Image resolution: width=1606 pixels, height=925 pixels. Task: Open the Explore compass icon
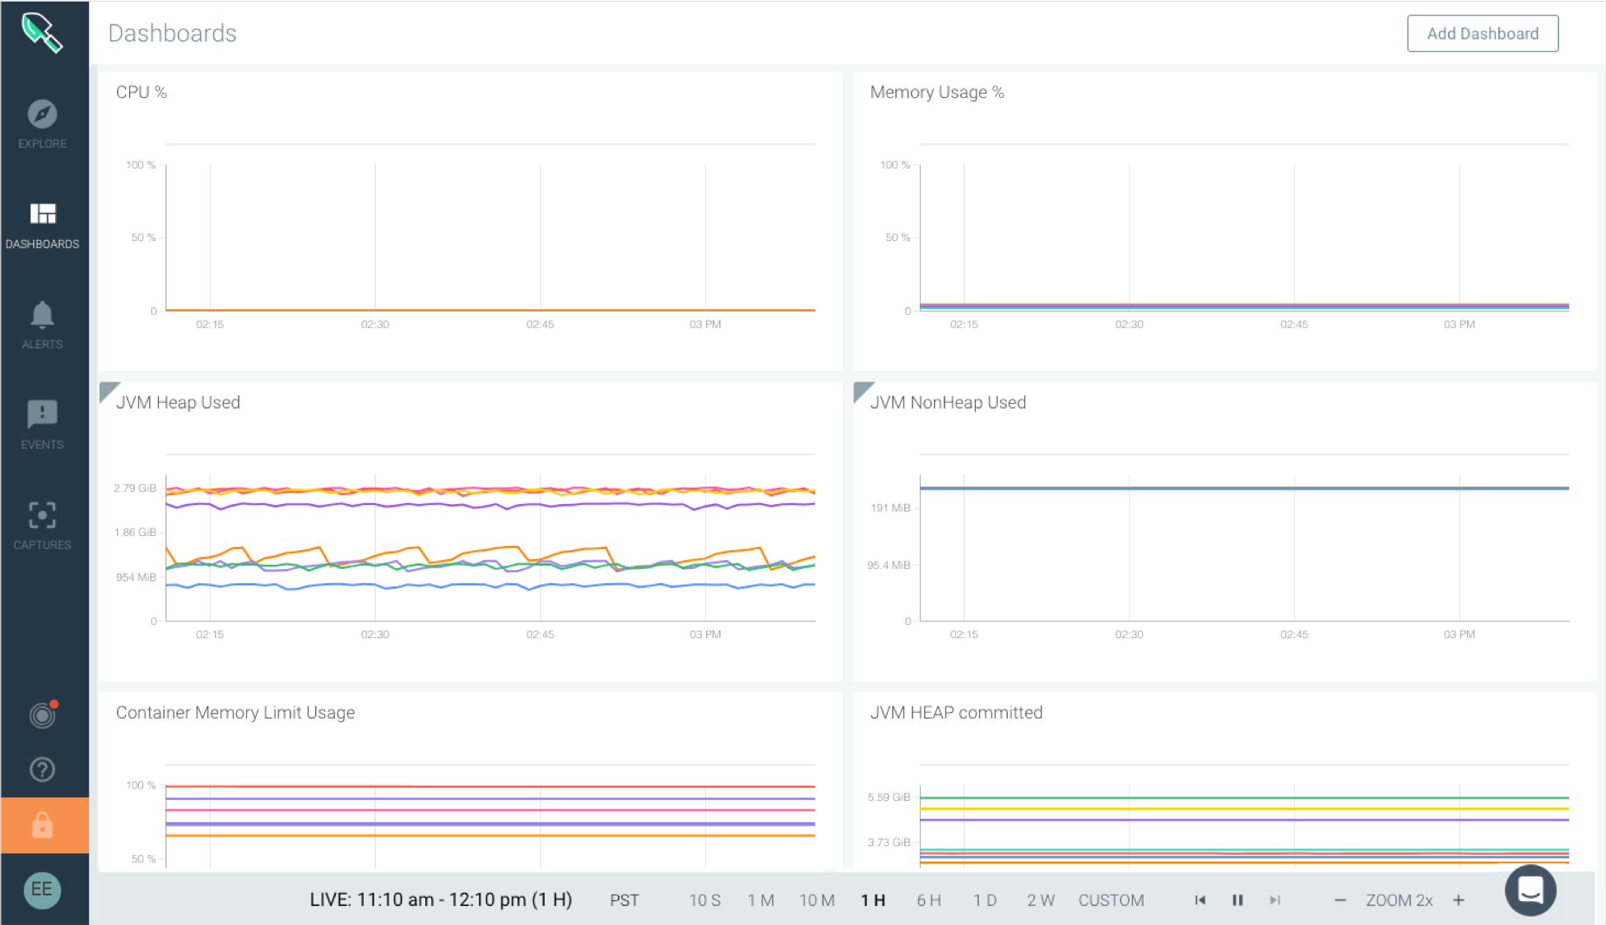[42, 114]
